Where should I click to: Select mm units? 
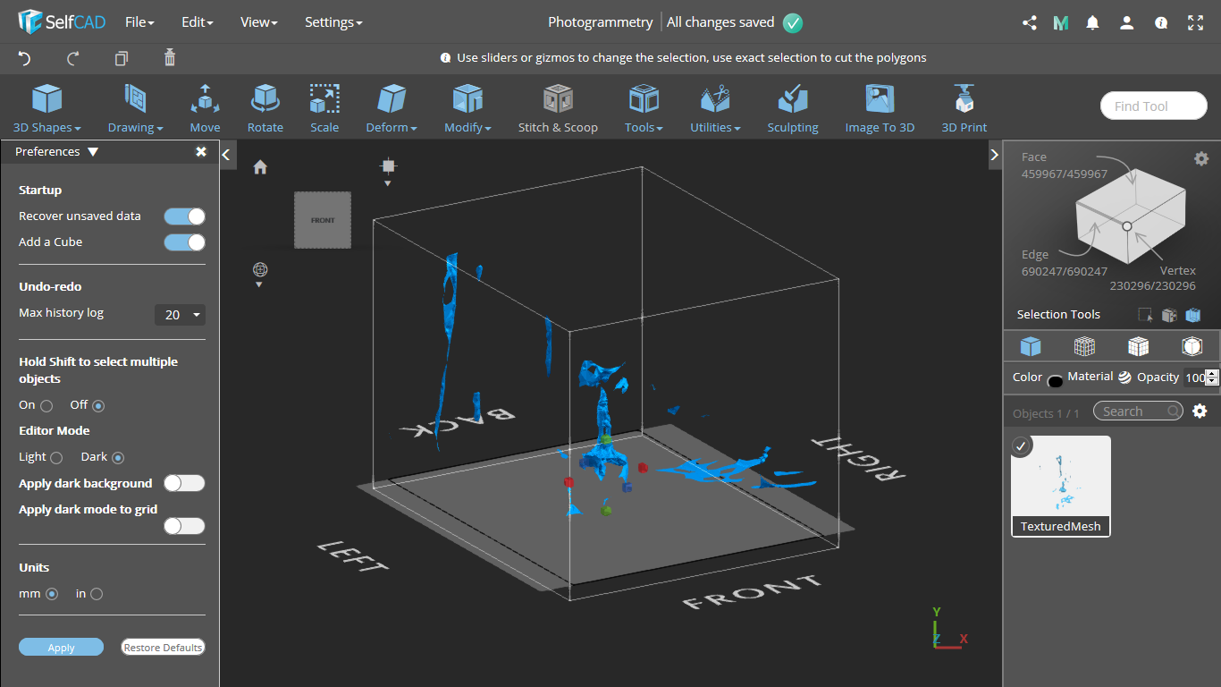pyautogui.click(x=52, y=594)
